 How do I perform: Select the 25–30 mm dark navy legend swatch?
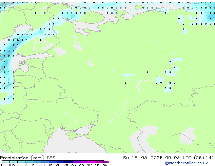(x=69, y=162)
